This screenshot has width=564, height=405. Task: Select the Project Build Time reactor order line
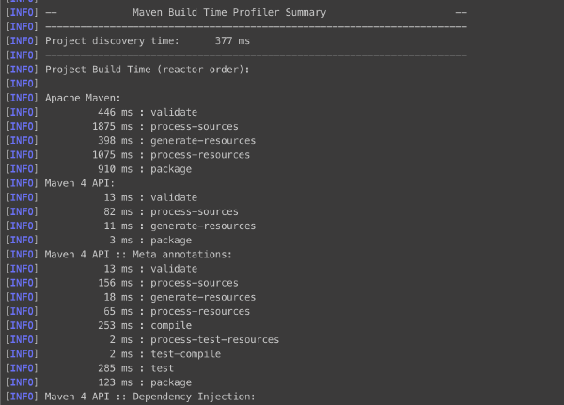(x=147, y=70)
